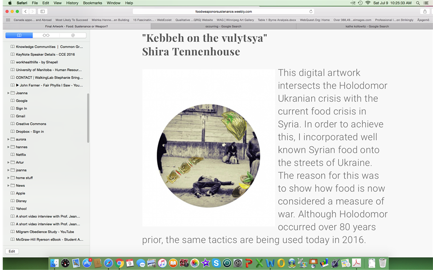Switch sidebar to Shared Links @ tab
Image resolution: width=433 pixels, height=270 pixels.
[73, 35]
